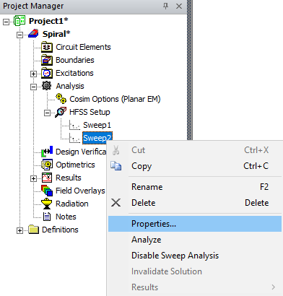
Task: Select the Sweep1 tree item
Action: (97, 125)
